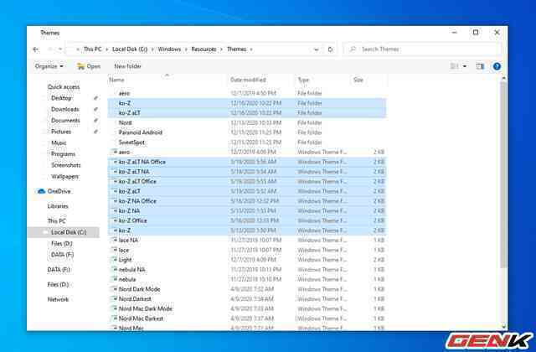536x352 pixels.
Task: Open the Help question mark icon
Action: (497, 66)
